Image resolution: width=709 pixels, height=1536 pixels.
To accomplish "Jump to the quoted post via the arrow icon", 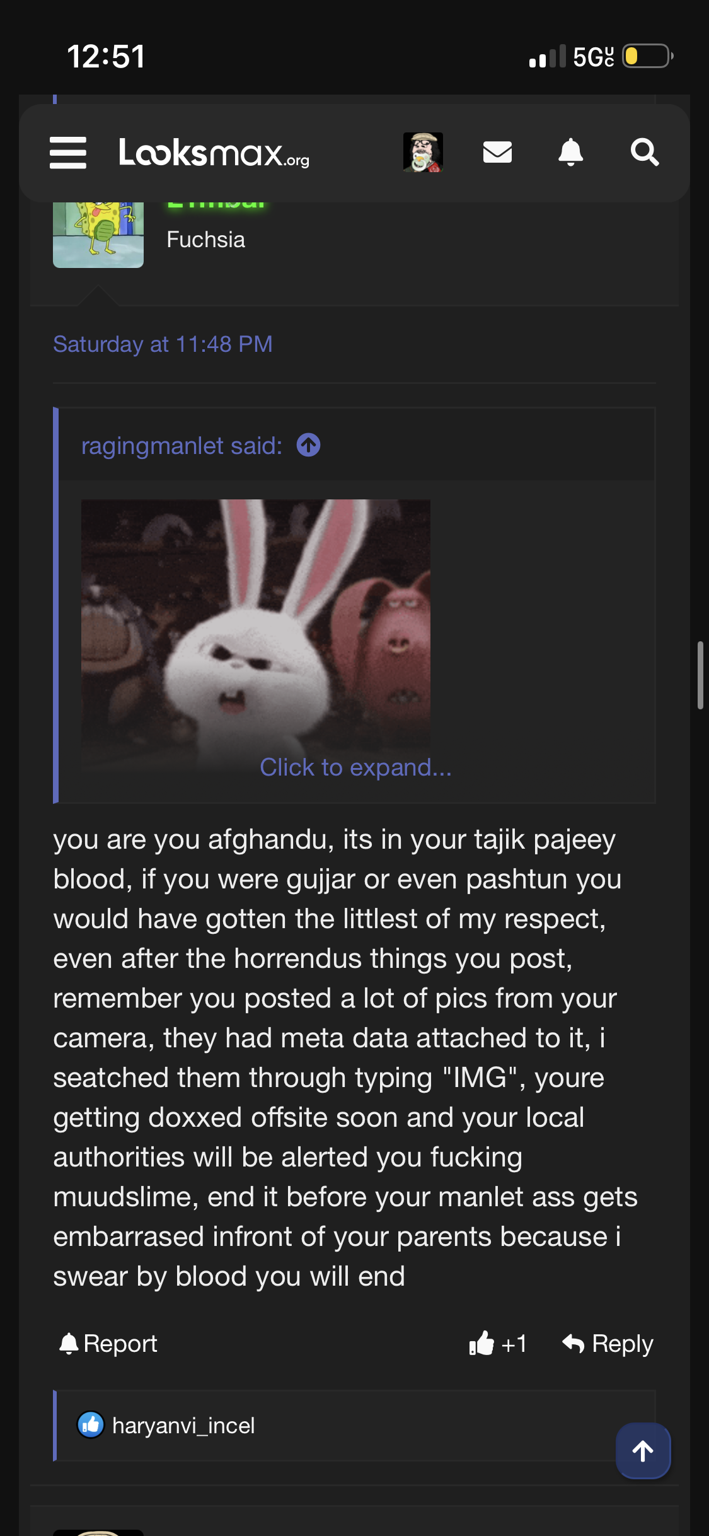I will [309, 445].
